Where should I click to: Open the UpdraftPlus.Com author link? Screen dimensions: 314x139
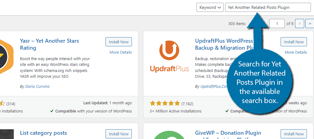(214, 87)
